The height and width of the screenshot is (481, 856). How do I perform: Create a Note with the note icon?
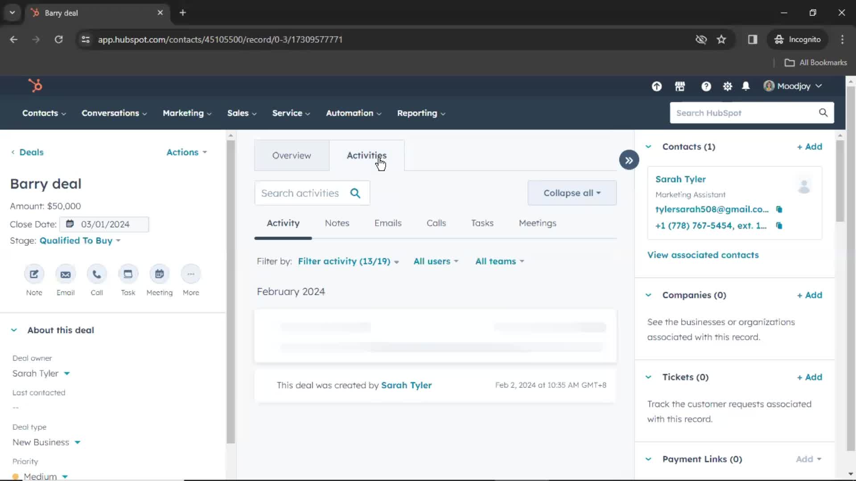(x=34, y=274)
